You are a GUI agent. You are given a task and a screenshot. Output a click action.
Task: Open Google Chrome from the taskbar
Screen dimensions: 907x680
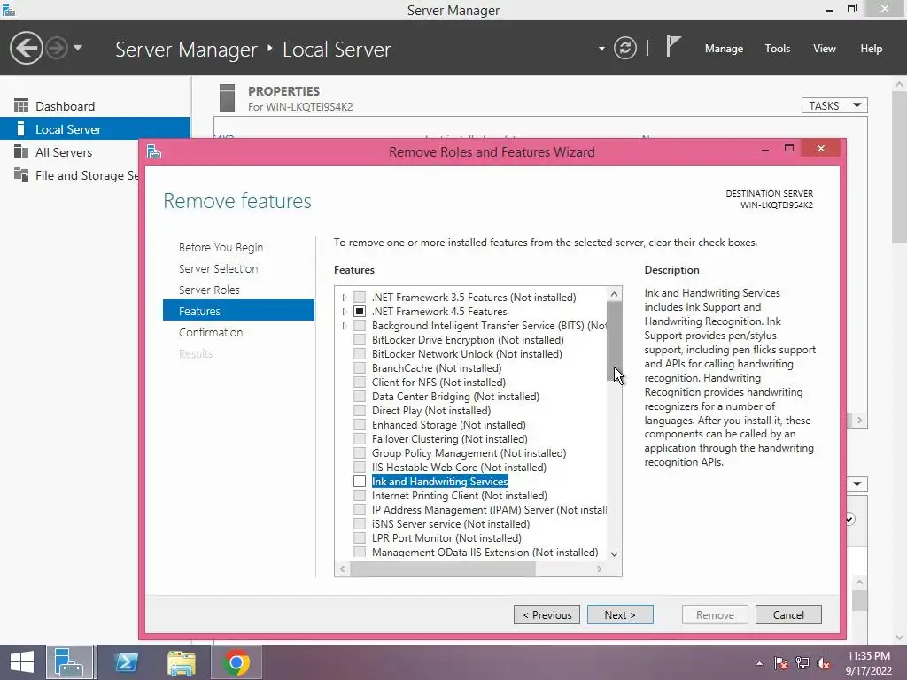(236, 662)
